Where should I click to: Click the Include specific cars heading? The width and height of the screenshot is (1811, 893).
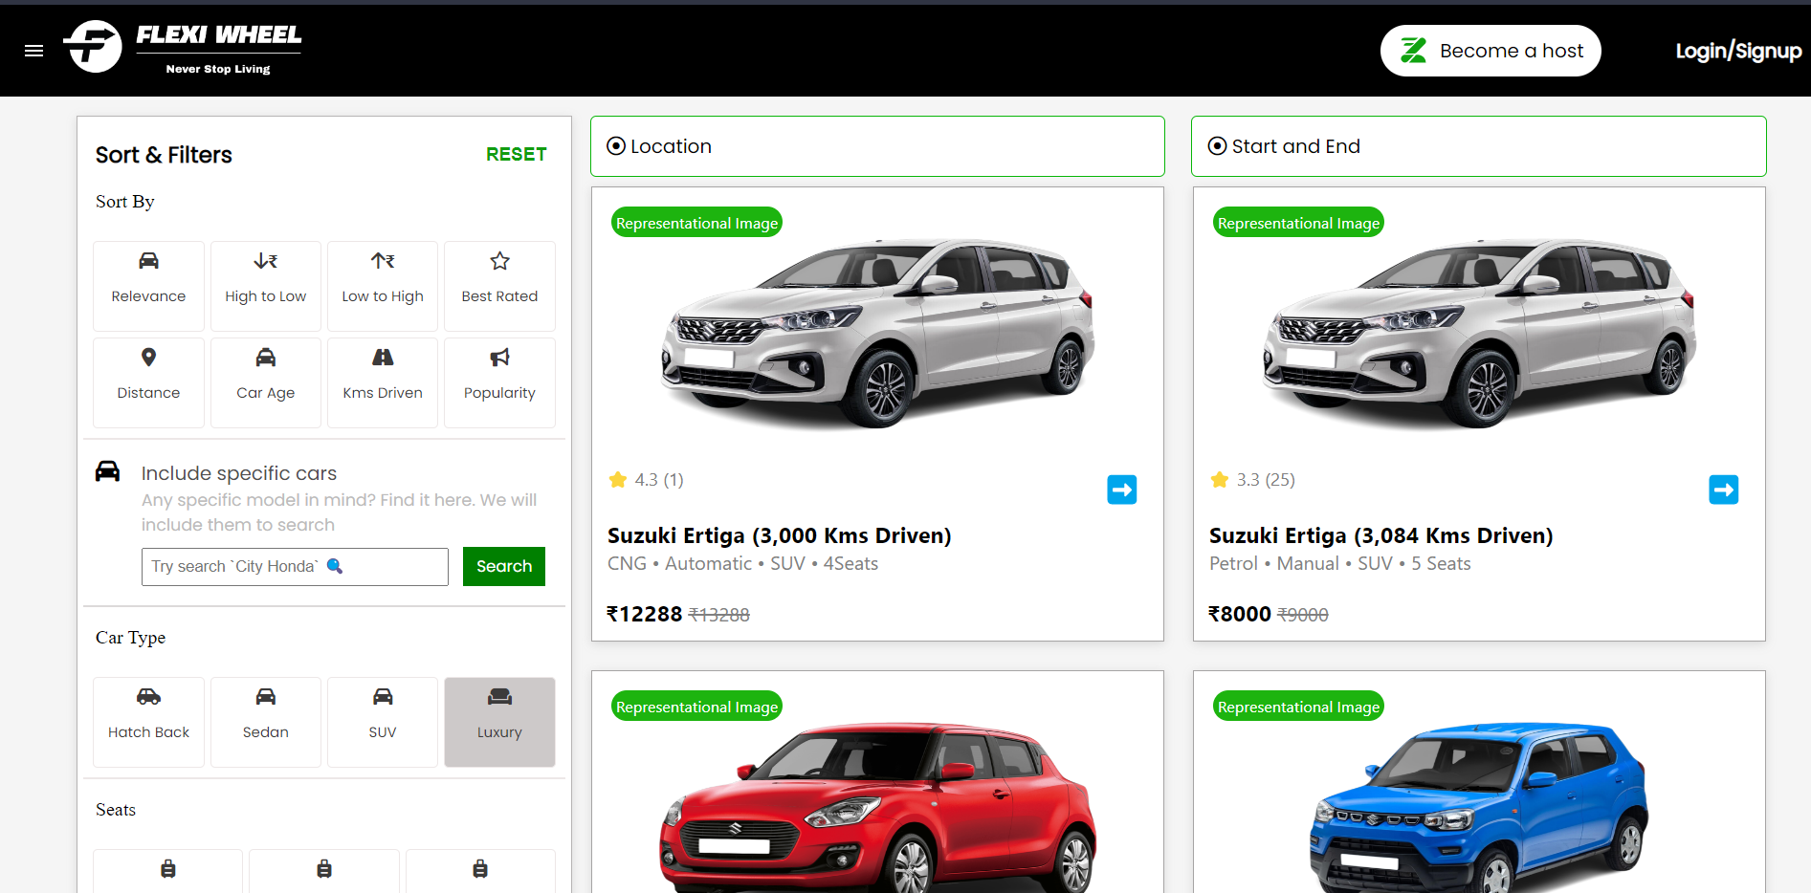pos(239,473)
